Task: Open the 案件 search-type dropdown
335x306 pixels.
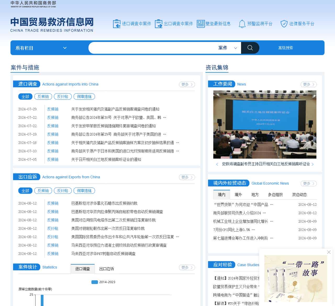Action: point(227,48)
